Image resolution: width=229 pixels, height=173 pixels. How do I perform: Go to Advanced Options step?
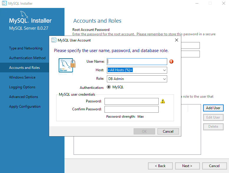tap(24, 97)
